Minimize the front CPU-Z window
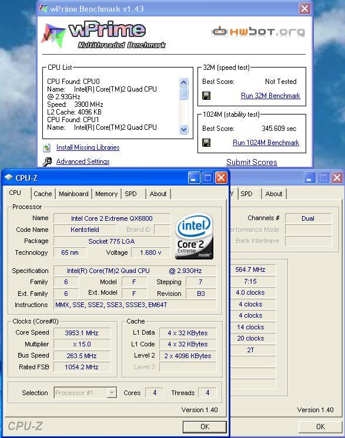The width and height of the screenshot is (345, 438). [x=194, y=178]
